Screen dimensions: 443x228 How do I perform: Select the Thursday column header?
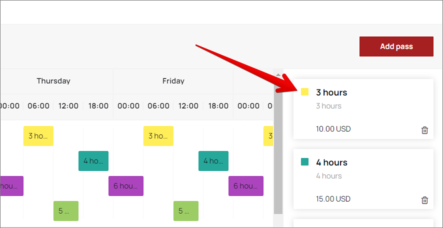(53, 81)
